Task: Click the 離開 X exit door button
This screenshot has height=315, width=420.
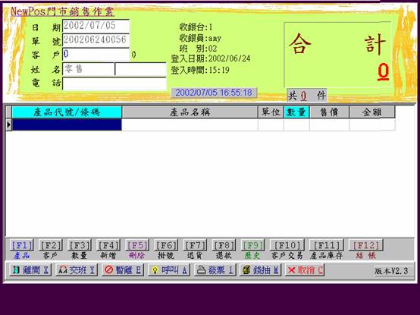Action: pyautogui.click(x=30, y=270)
